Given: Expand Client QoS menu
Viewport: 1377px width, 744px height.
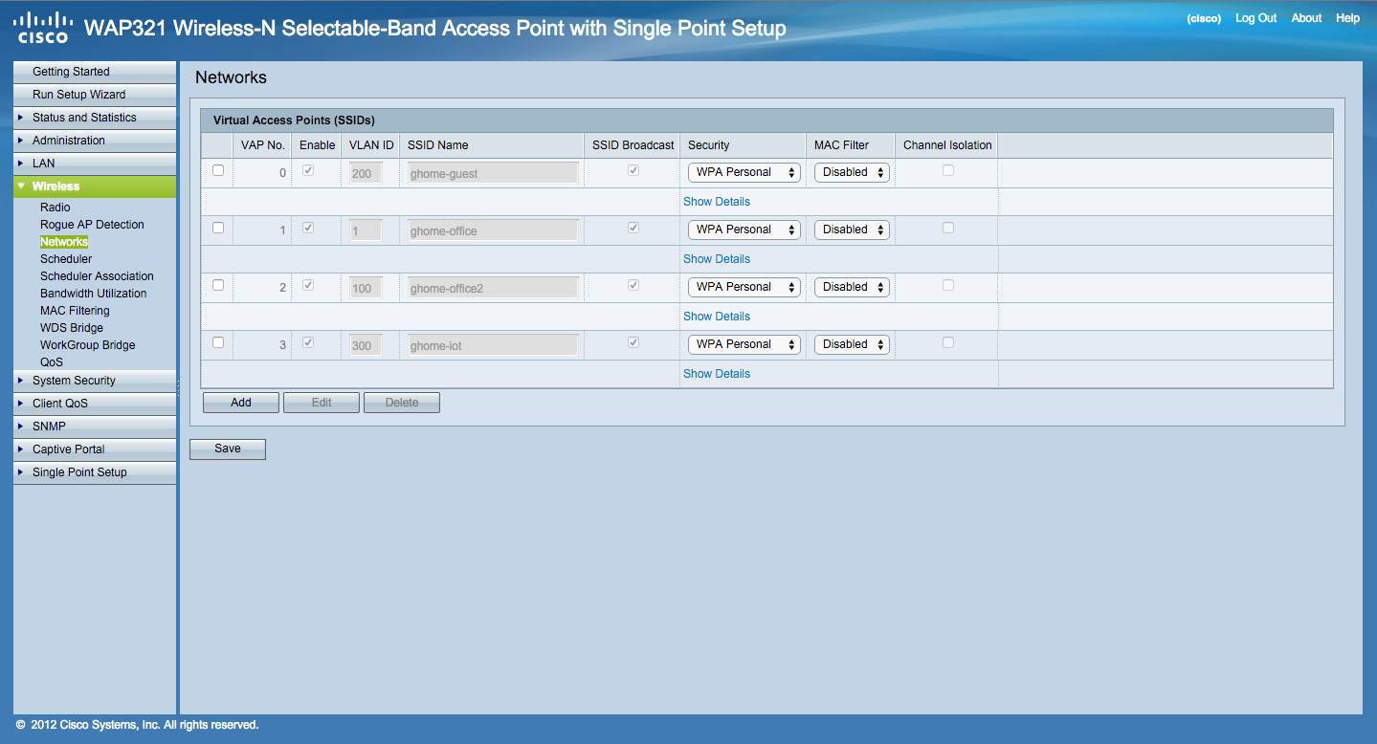Looking at the screenshot, I should pyautogui.click(x=95, y=404).
